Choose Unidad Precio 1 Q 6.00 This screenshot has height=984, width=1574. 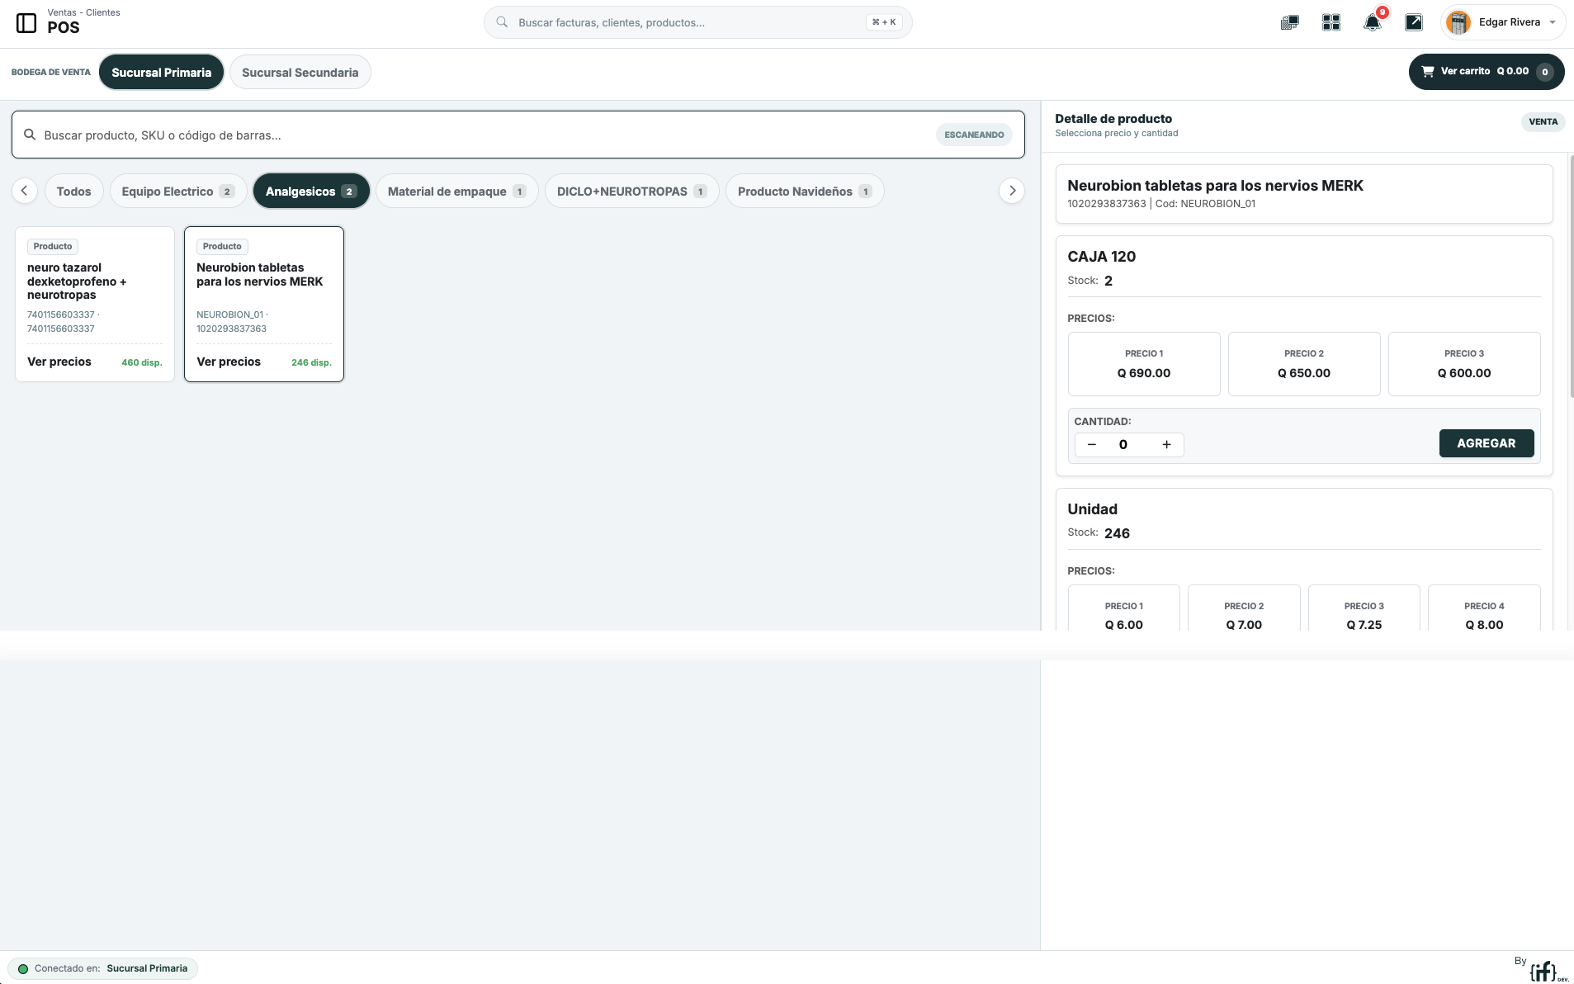pos(1124,608)
